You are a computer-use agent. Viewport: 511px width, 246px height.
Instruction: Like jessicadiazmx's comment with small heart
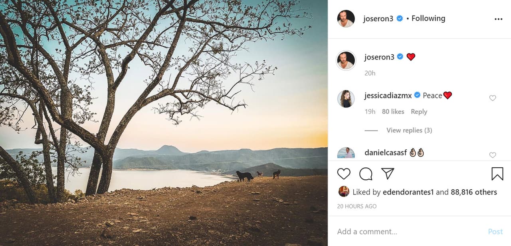coord(493,98)
